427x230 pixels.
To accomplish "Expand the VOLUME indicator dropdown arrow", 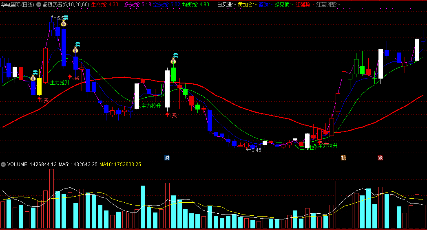I will tap(3, 164).
